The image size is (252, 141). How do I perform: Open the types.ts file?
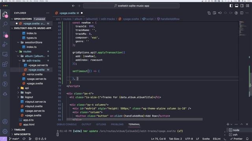coord(31,38)
